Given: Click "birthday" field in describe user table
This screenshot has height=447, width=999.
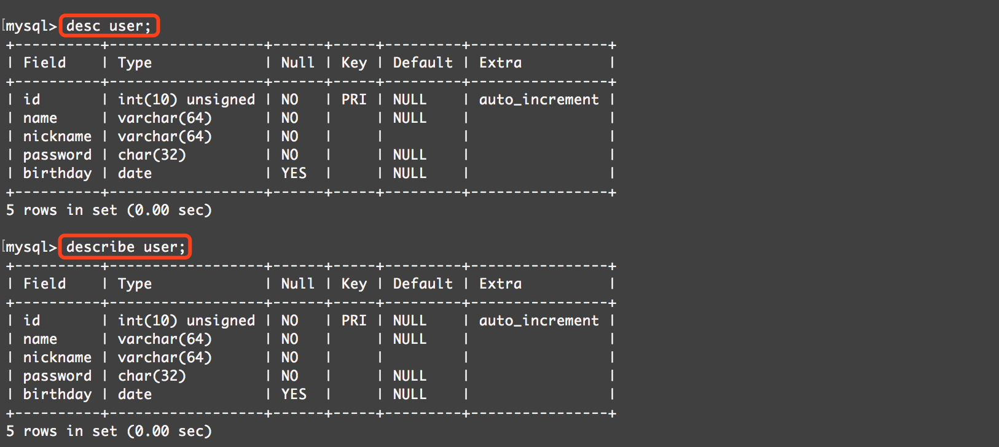Looking at the screenshot, I should tap(57, 394).
